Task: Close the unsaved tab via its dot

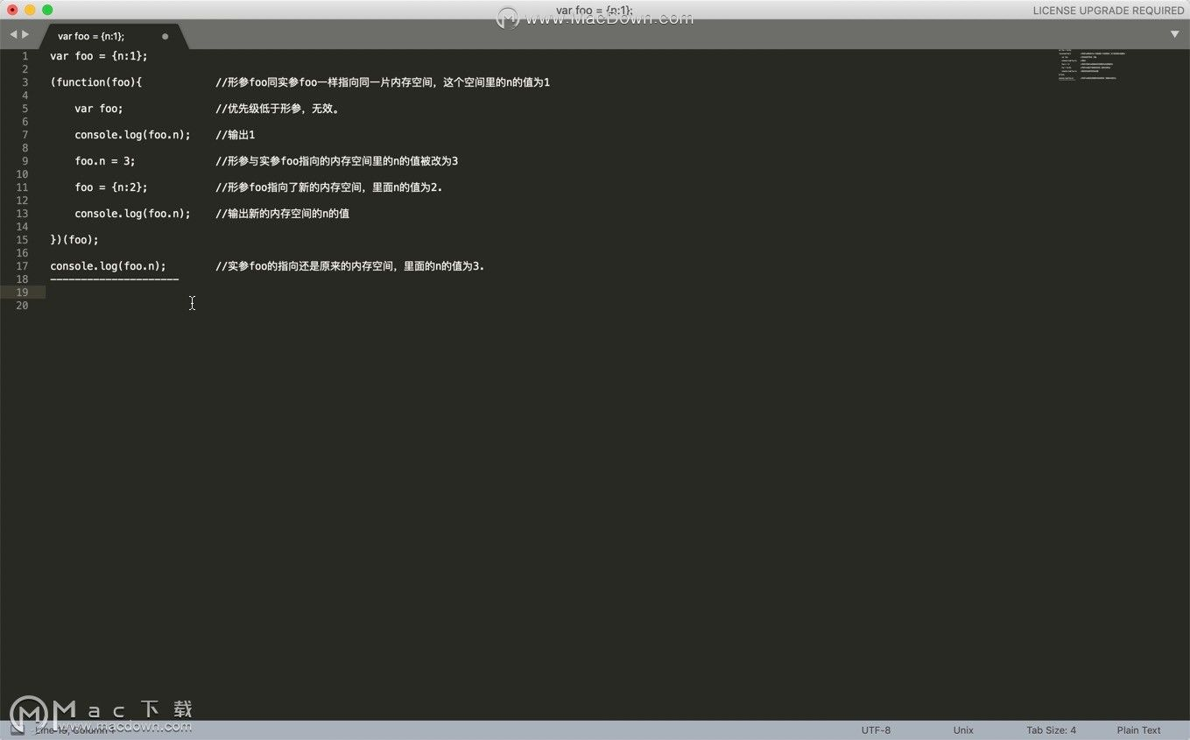Action: pos(165,37)
